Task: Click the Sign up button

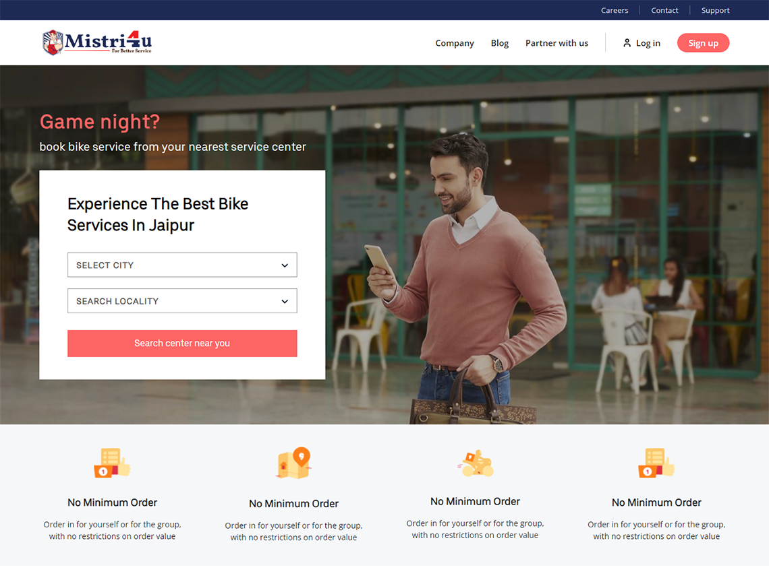Action: [703, 43]
